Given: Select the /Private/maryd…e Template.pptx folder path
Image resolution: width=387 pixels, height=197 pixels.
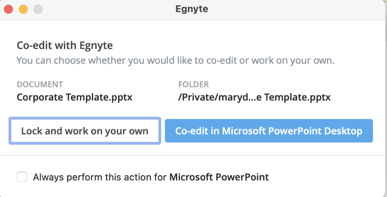Looking at the screenshot, I should click(x=254, y=97).
